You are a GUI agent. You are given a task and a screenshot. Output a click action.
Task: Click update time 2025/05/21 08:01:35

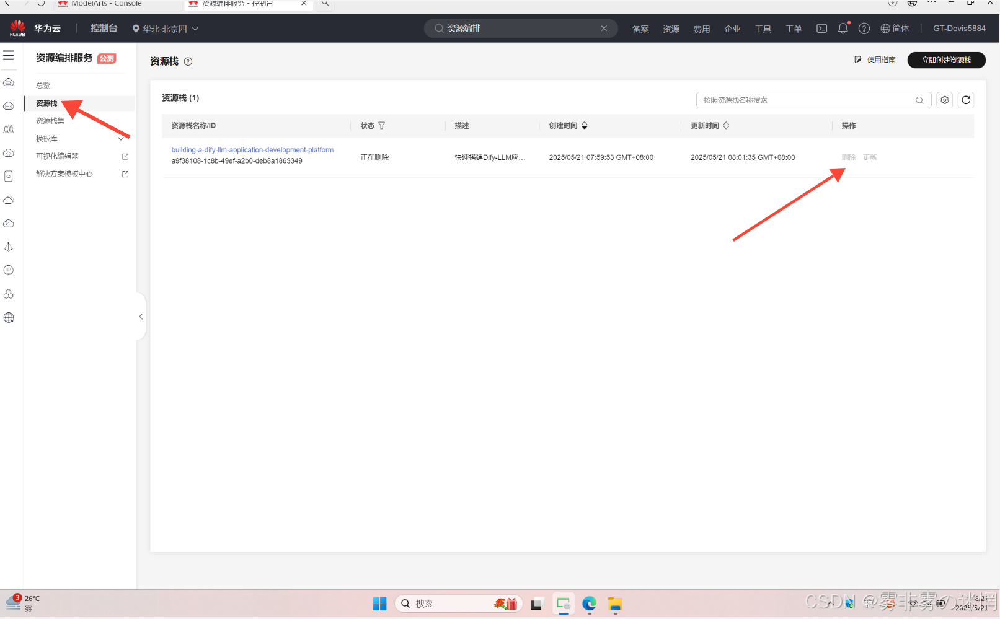tap(743, 157)
